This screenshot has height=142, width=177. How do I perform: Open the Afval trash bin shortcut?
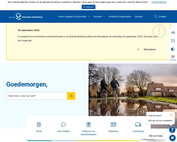[39, 127]
